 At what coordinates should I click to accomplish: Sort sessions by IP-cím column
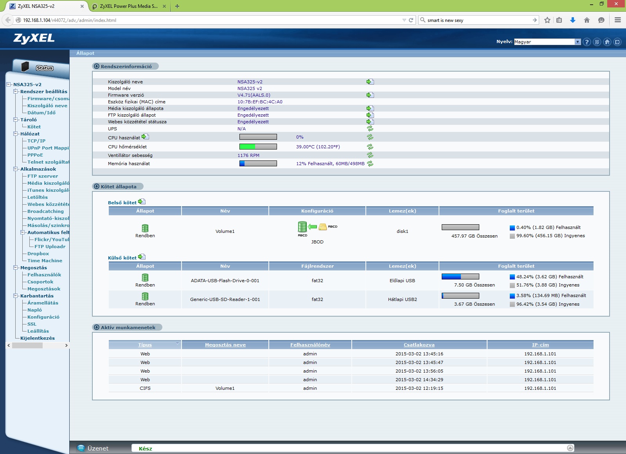[540, 345]
